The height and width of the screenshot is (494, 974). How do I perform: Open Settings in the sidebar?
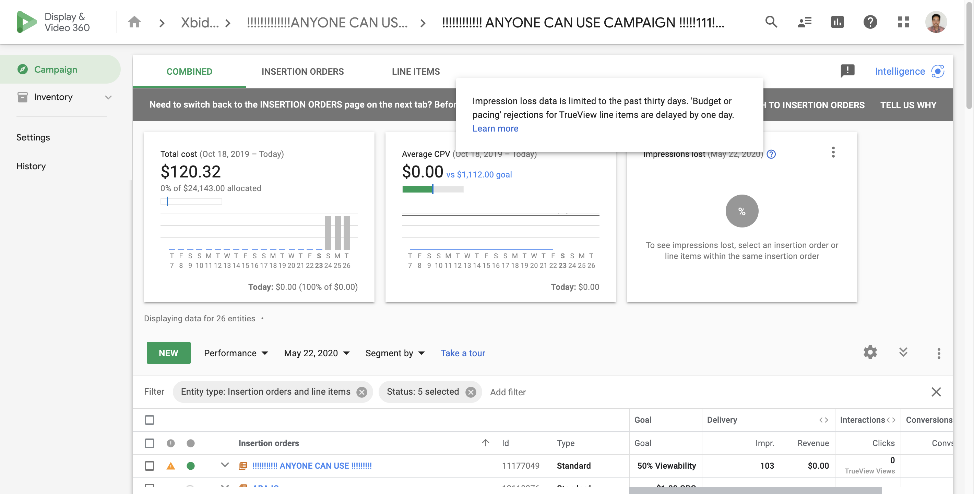[33, 137]
